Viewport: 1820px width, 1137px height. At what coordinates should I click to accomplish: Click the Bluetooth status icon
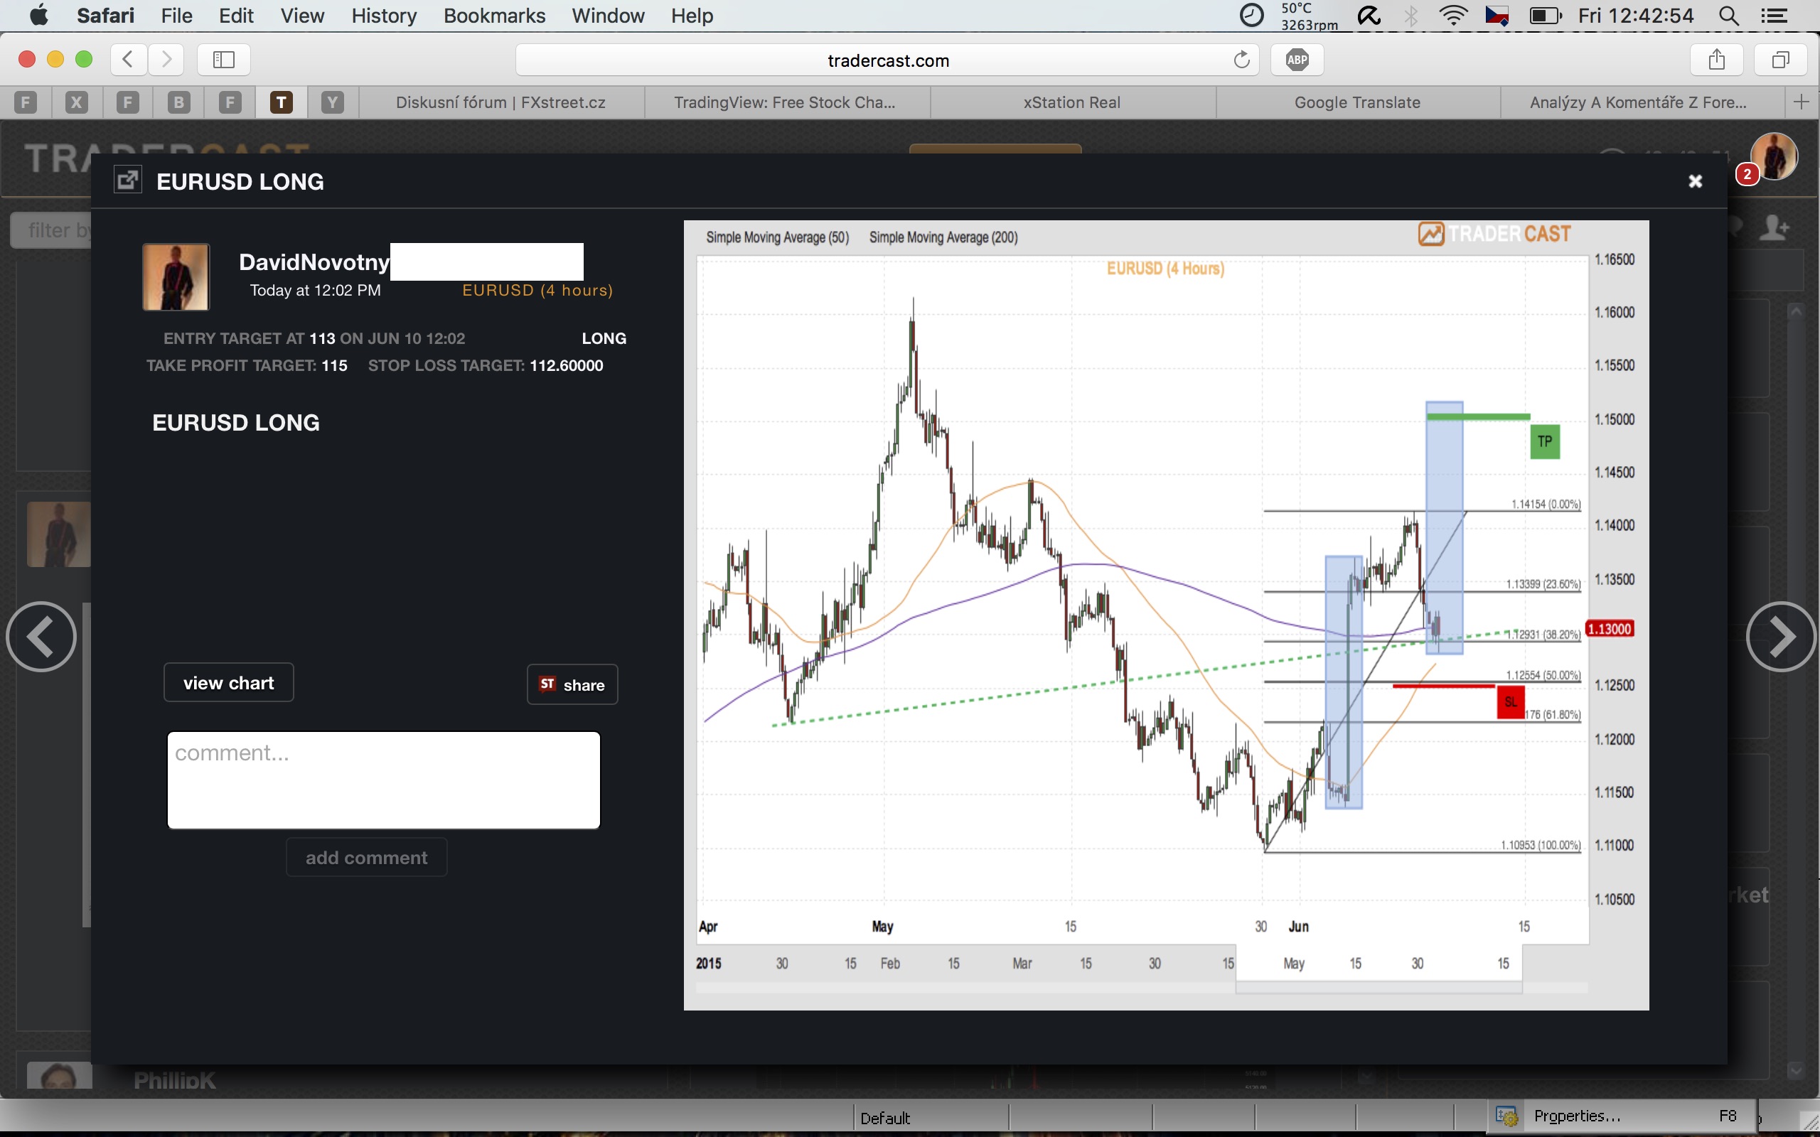pos(1411,15)
